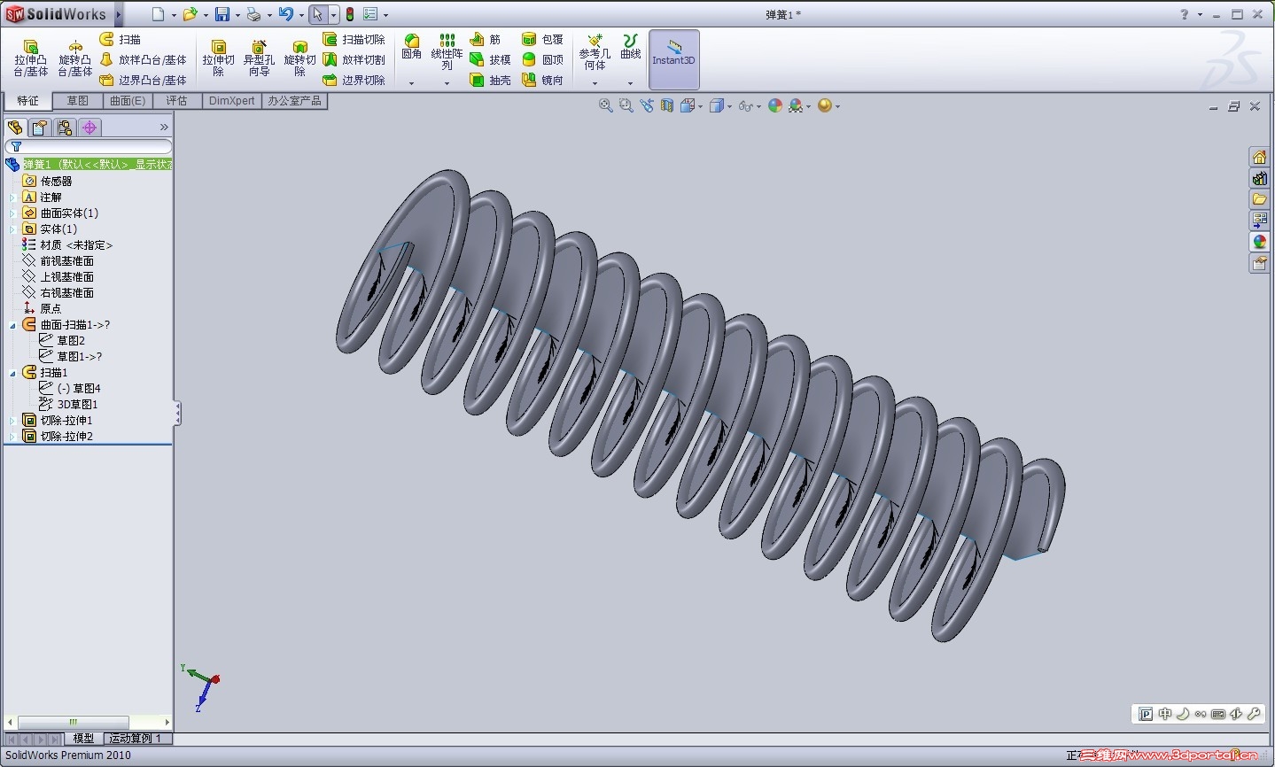Toggle Instant3D mode
Image resolution: width=1275 pixels, height=767 pixels.
point(674,59)
